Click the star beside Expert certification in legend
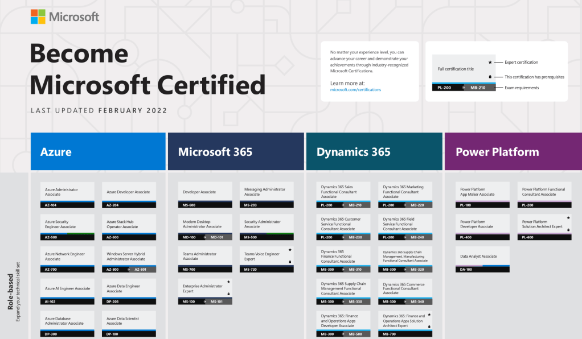 click(x=490, y=63)
